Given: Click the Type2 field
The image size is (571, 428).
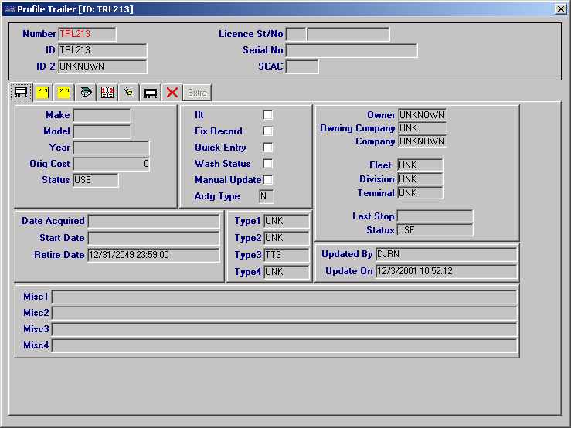Looking at the screenshot, I should click(287, 238).
